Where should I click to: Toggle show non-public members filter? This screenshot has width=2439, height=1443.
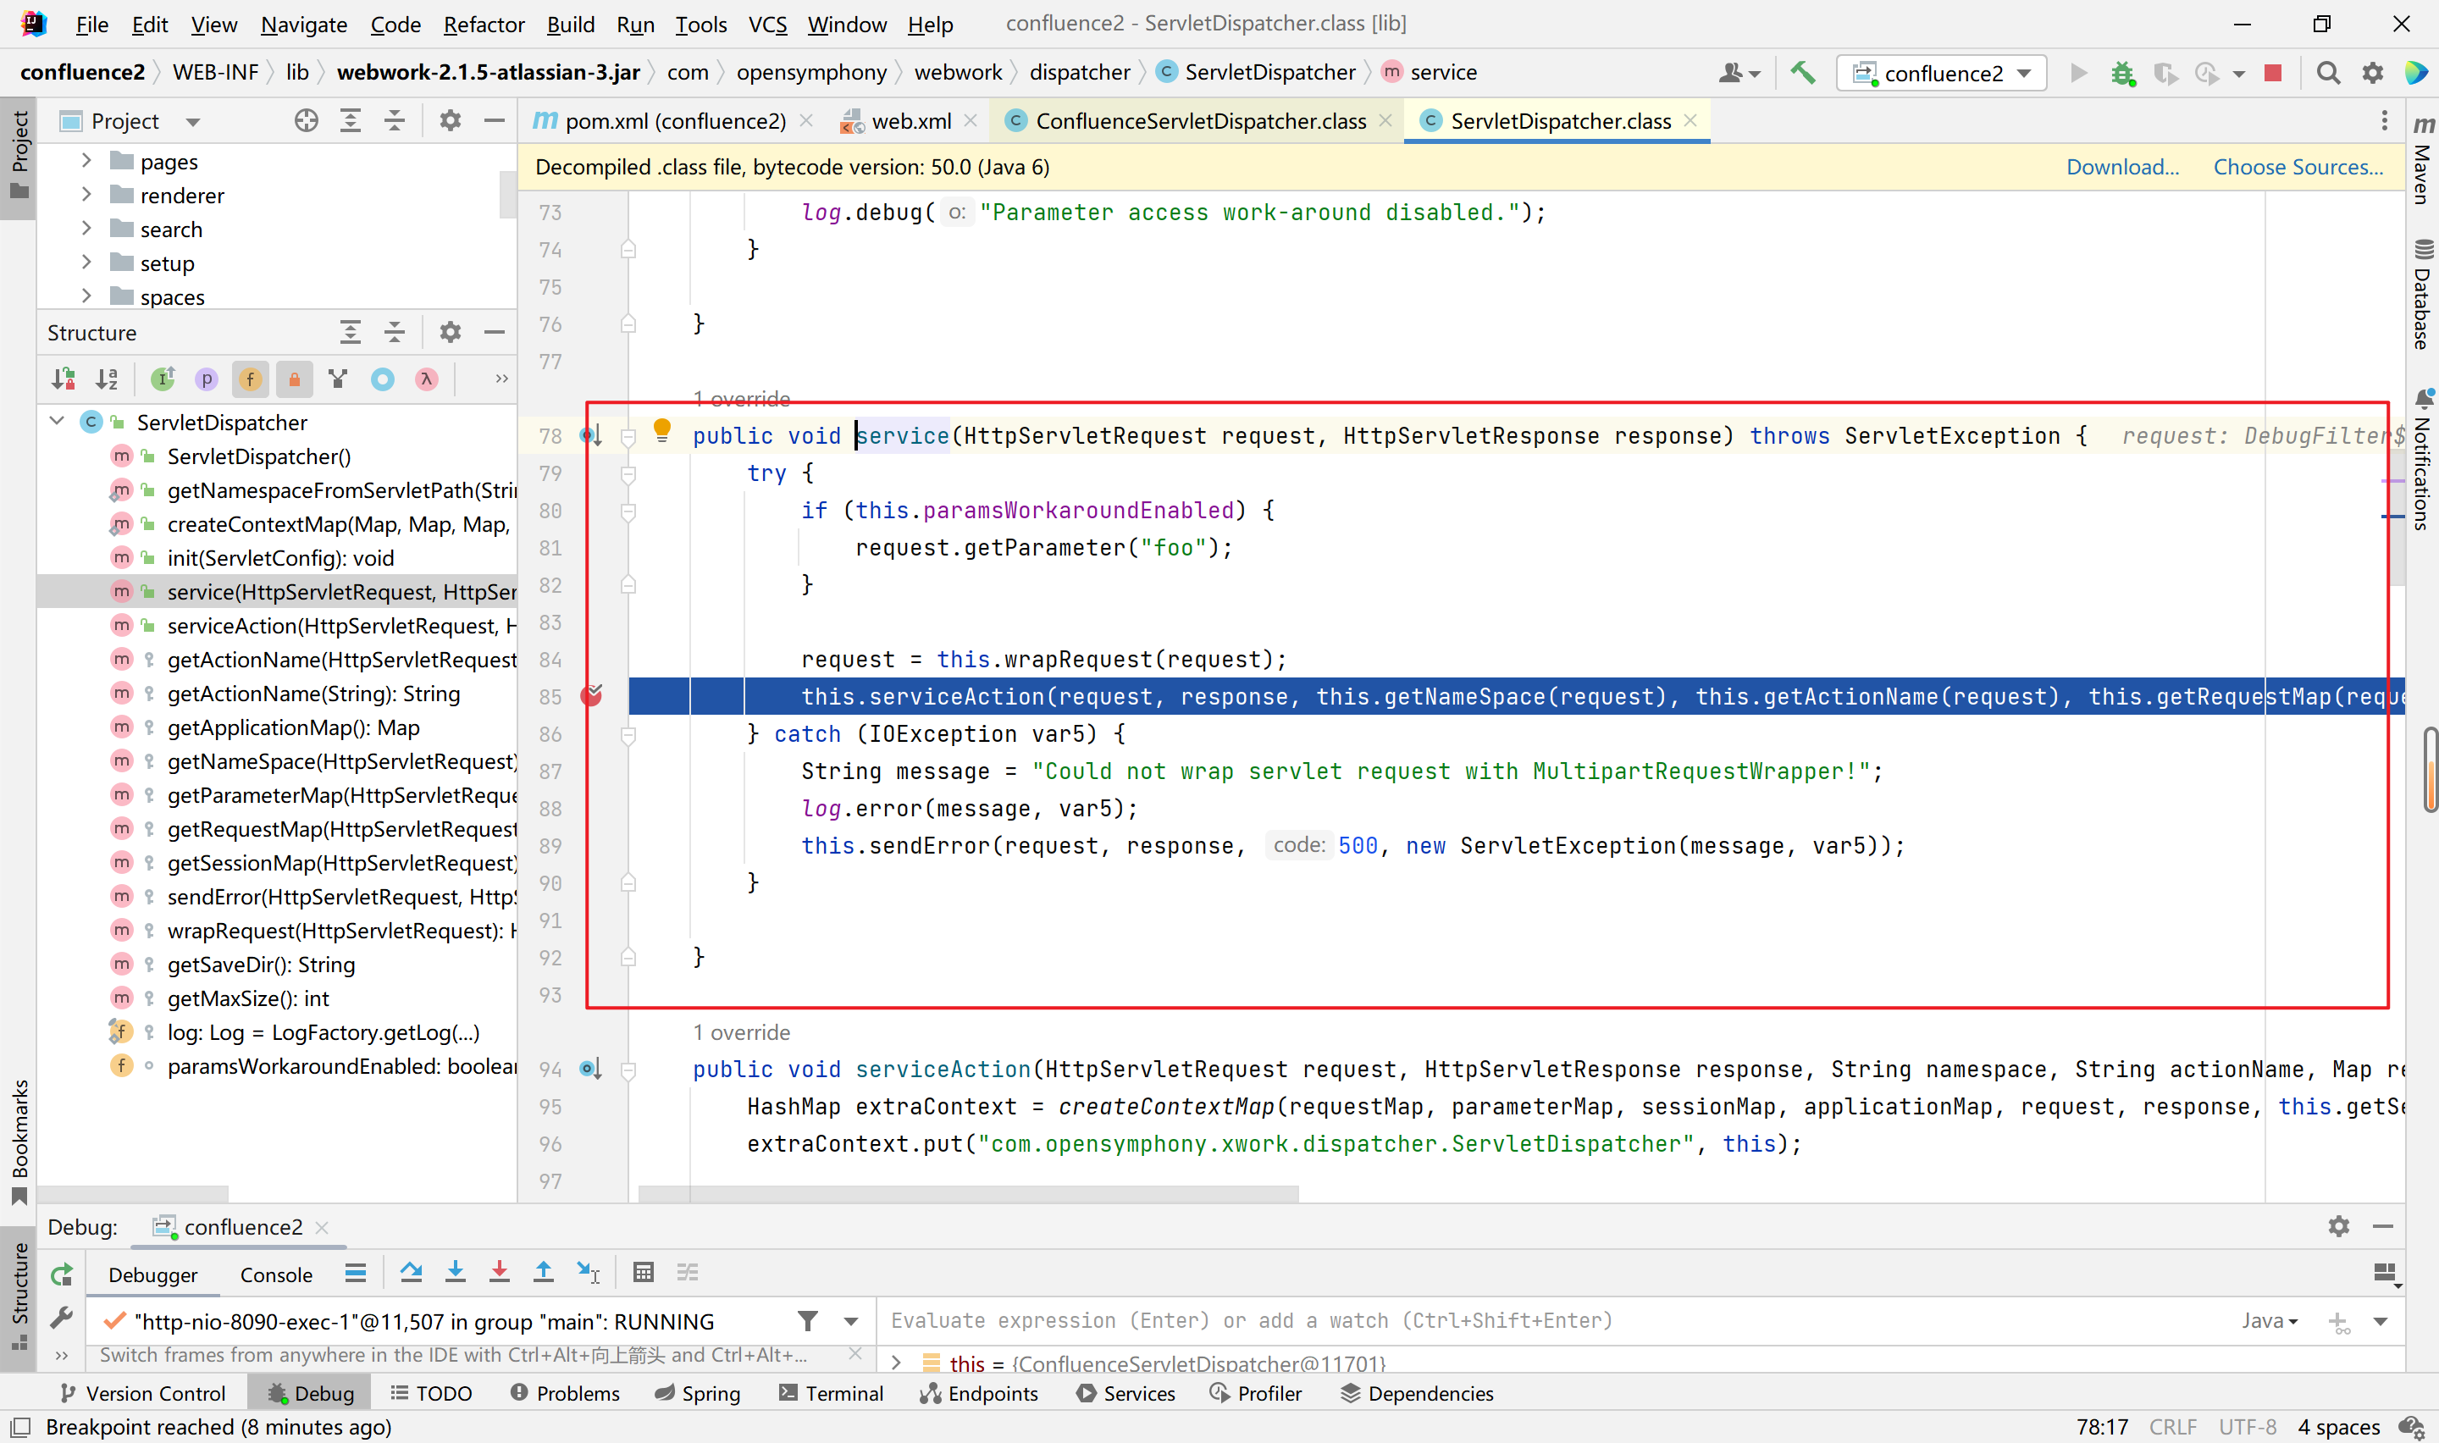click(x=295, y=379)
